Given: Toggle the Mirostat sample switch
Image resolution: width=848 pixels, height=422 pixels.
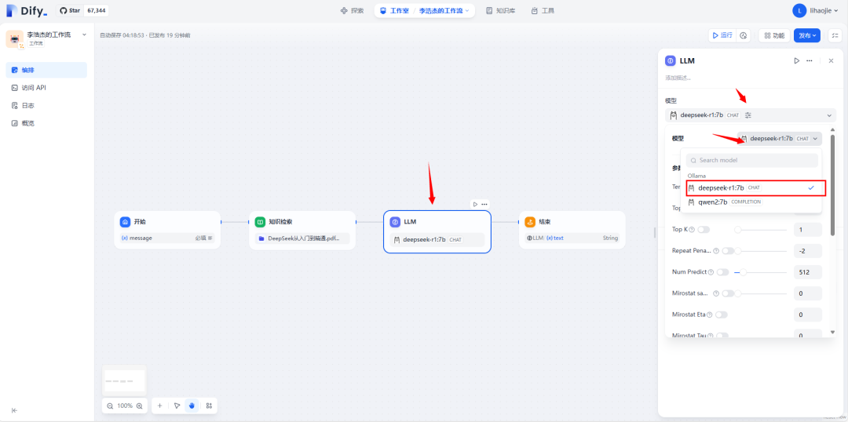Looking at the screenshot, I should 728,293.
